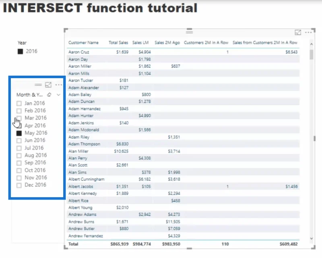The image size is (322, 258).
Task: Check the Apr 2016 checkbox
Action: [x=19, y=125]
